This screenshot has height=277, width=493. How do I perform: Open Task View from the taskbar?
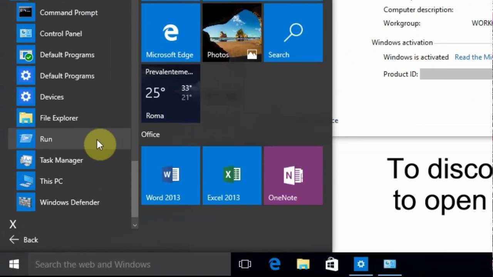[245, 264]
